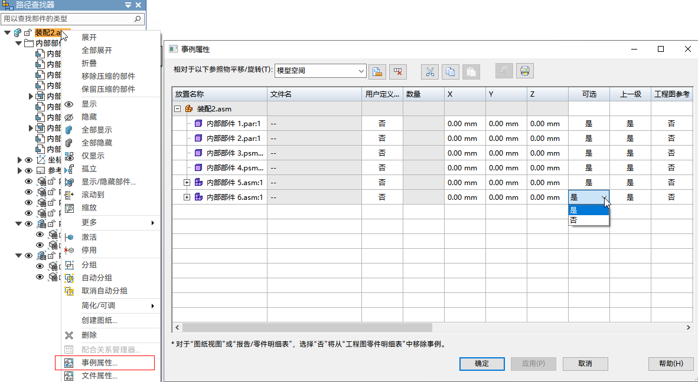The image size is (698, 382).
Task: Click the cut scissors icon in dialog toolbar
Action: pyautogui.click(x=430, y=71)
